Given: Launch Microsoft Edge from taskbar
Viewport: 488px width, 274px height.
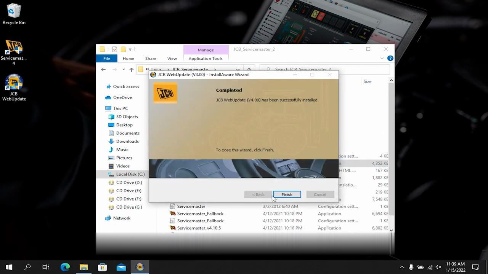Looking at the screenshot, I should pyautogui.click(x=65, y=267).
